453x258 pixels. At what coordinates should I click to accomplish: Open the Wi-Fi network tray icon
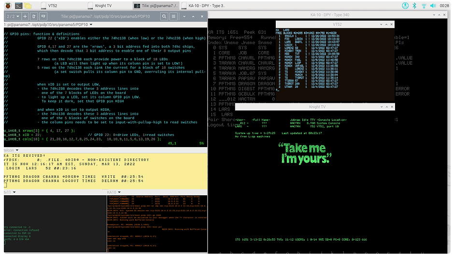click(x=424, y=5)
